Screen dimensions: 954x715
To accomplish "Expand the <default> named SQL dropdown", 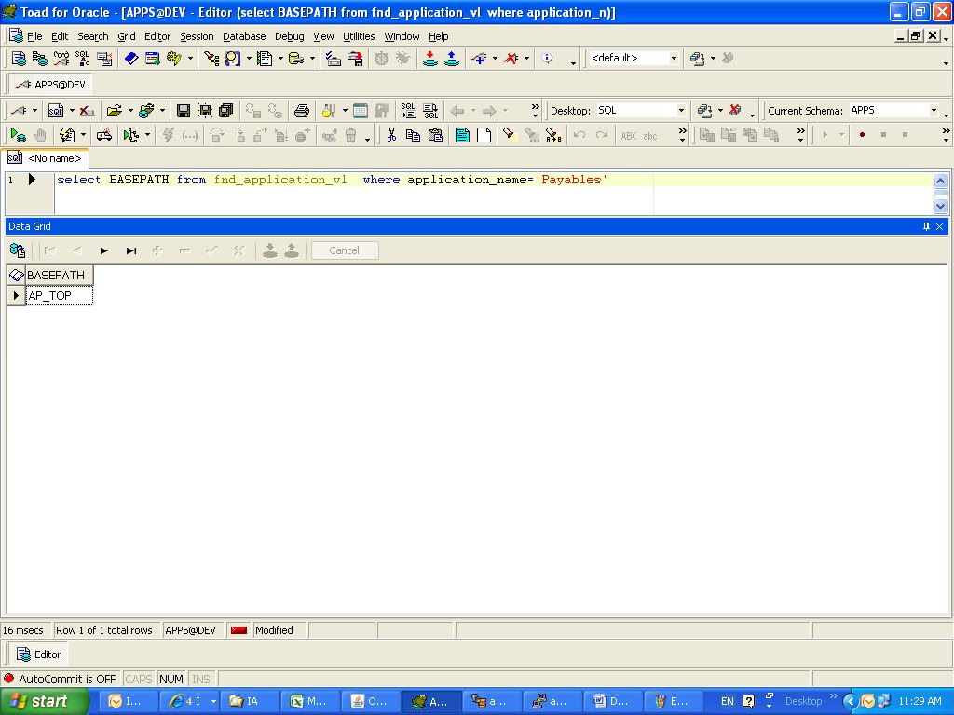I will tap(674, 59).
